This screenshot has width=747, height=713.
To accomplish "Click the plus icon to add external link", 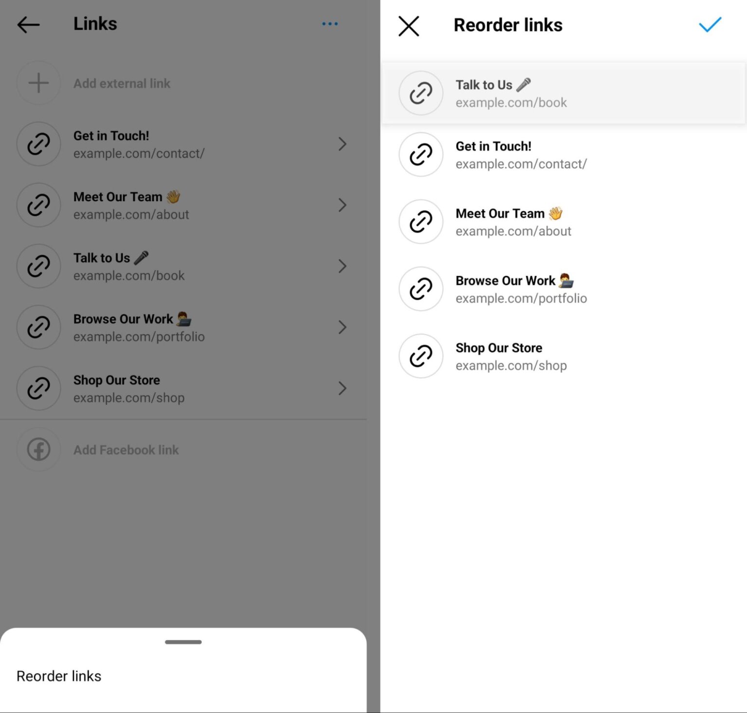I will coord(38,83).
